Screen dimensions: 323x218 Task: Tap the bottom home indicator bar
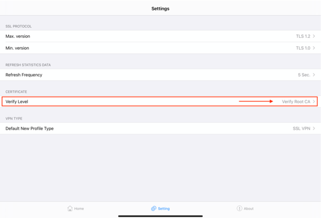pyautogui.click(x=161, y=216)
